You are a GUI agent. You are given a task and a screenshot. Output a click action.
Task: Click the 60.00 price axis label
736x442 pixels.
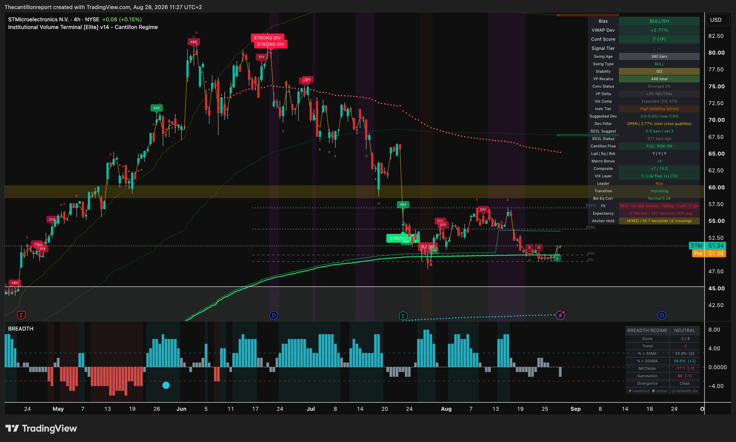point(716,187)
